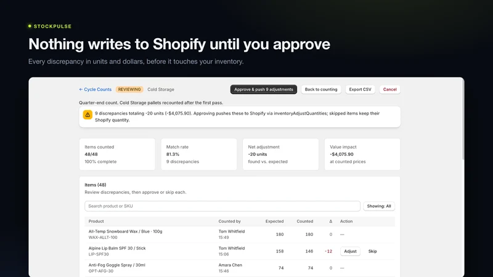This screenshot has height=277, width=493.
Task: Click the Δ delta column header
Action: (330, 222)
